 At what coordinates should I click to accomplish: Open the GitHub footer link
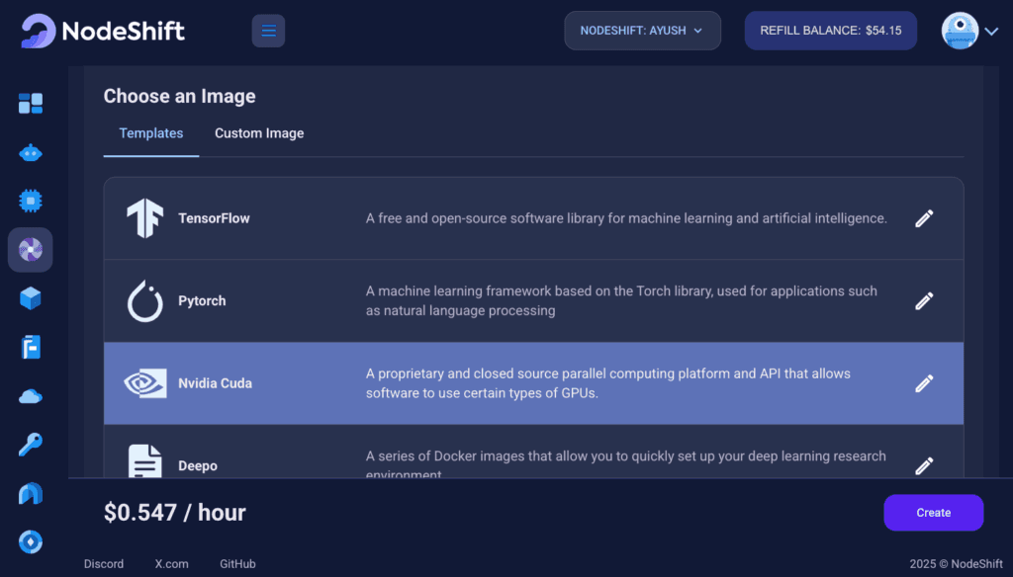[237, 563]
